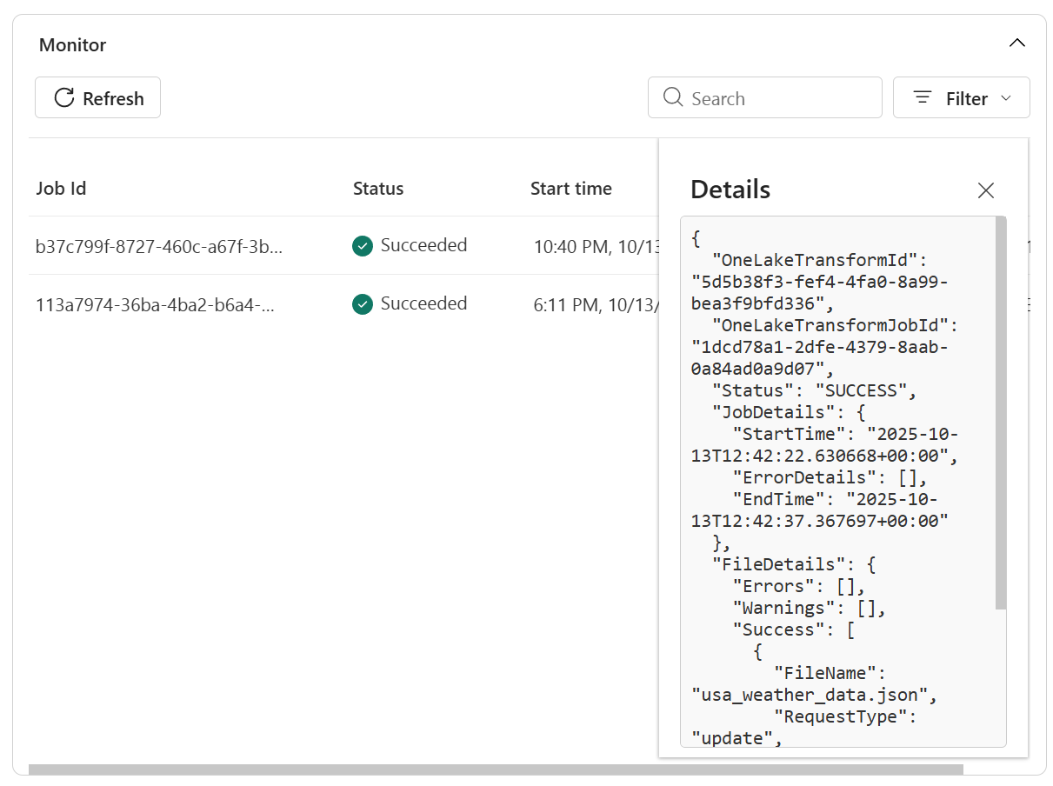Open the Filter dropdown chevron
Screen dimensions: 1053x786
[x=1005, y=98]
